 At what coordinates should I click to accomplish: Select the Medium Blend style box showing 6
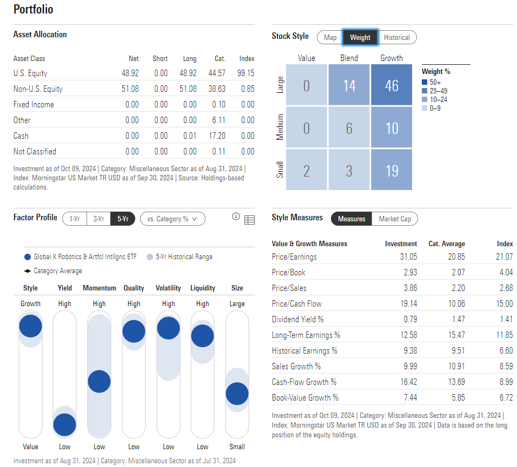349,126
